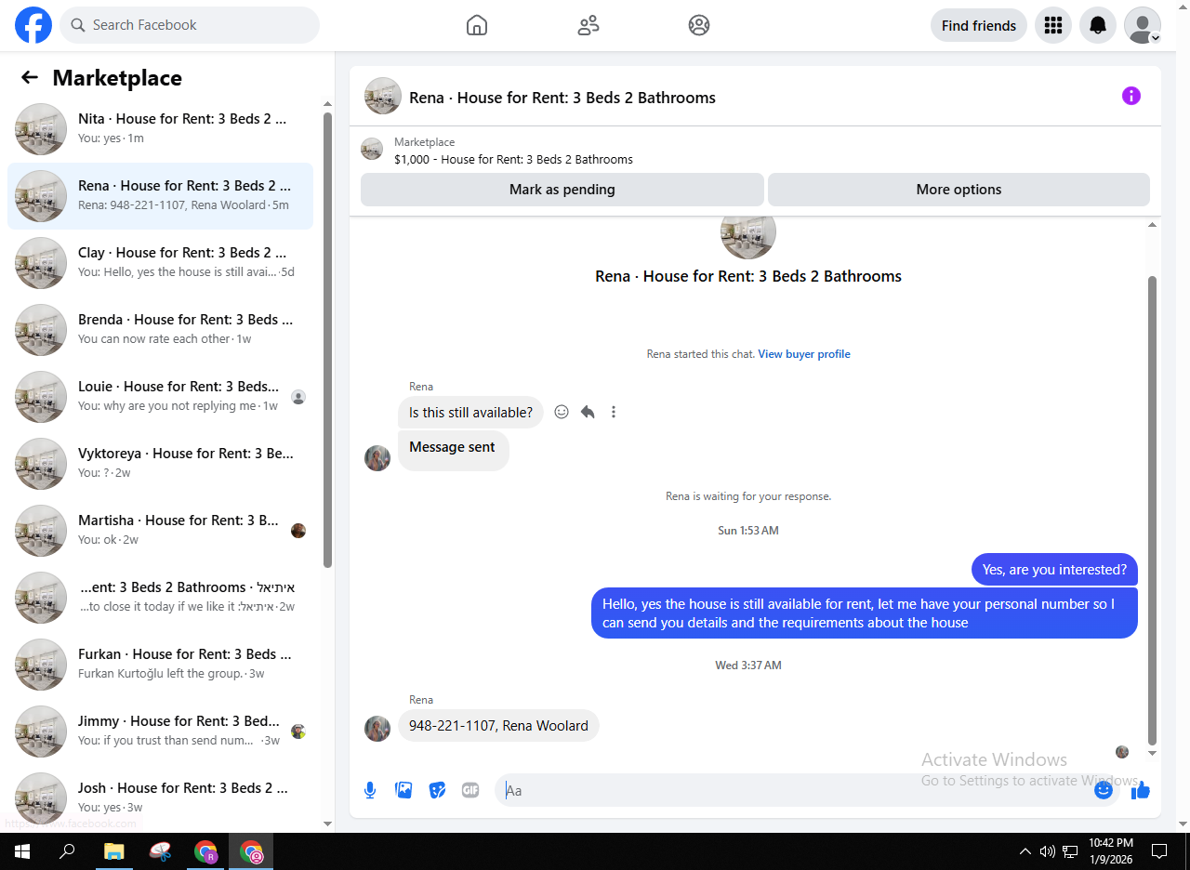Open first Chrome taskbar icon
This screenshot has height=870, width=1190.
205,850
